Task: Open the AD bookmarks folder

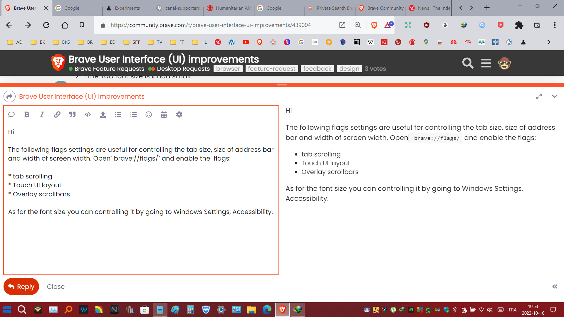Action: (x=15, y=42)
